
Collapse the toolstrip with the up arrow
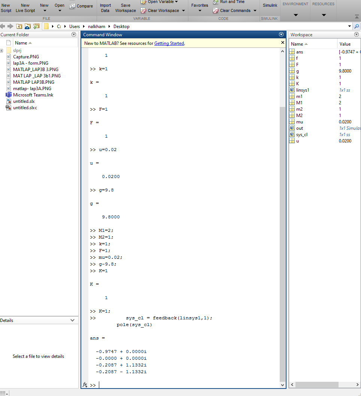tap(357, 17)
